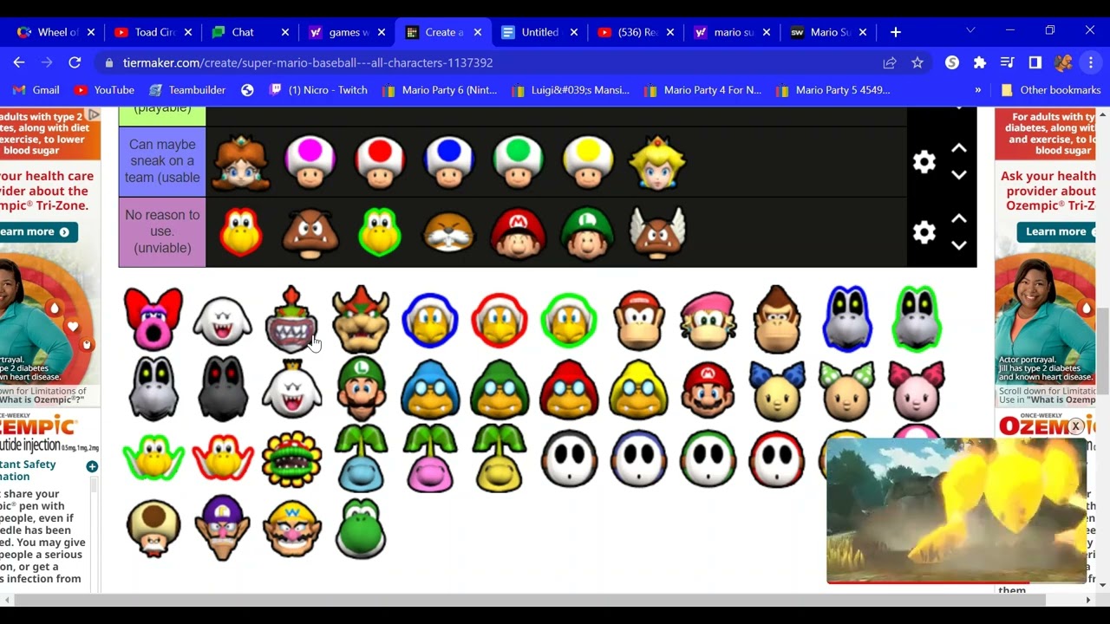
Task: Expand hidden bookmarks overflow chevron
Action: 978,90
